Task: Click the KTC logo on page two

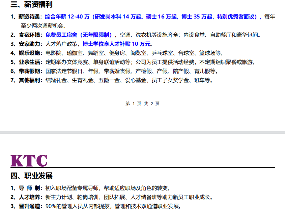Action: point(29,161)
